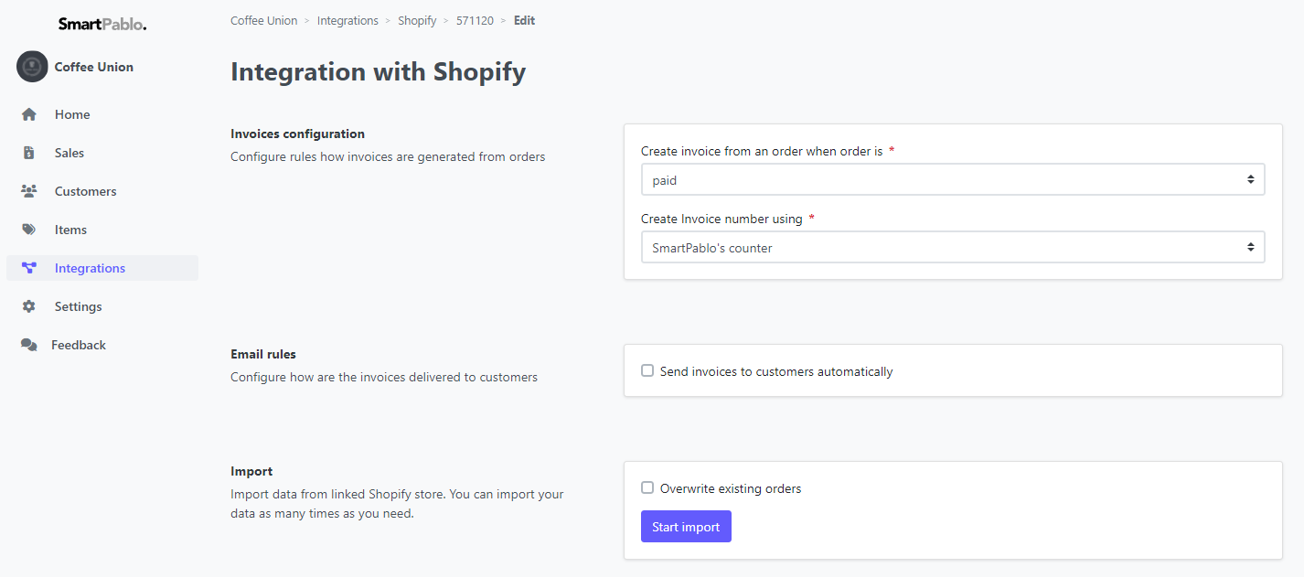Click the Sales invoice icon
The height and width of the screenshot is (578, 1304).
tap(29, 153)
